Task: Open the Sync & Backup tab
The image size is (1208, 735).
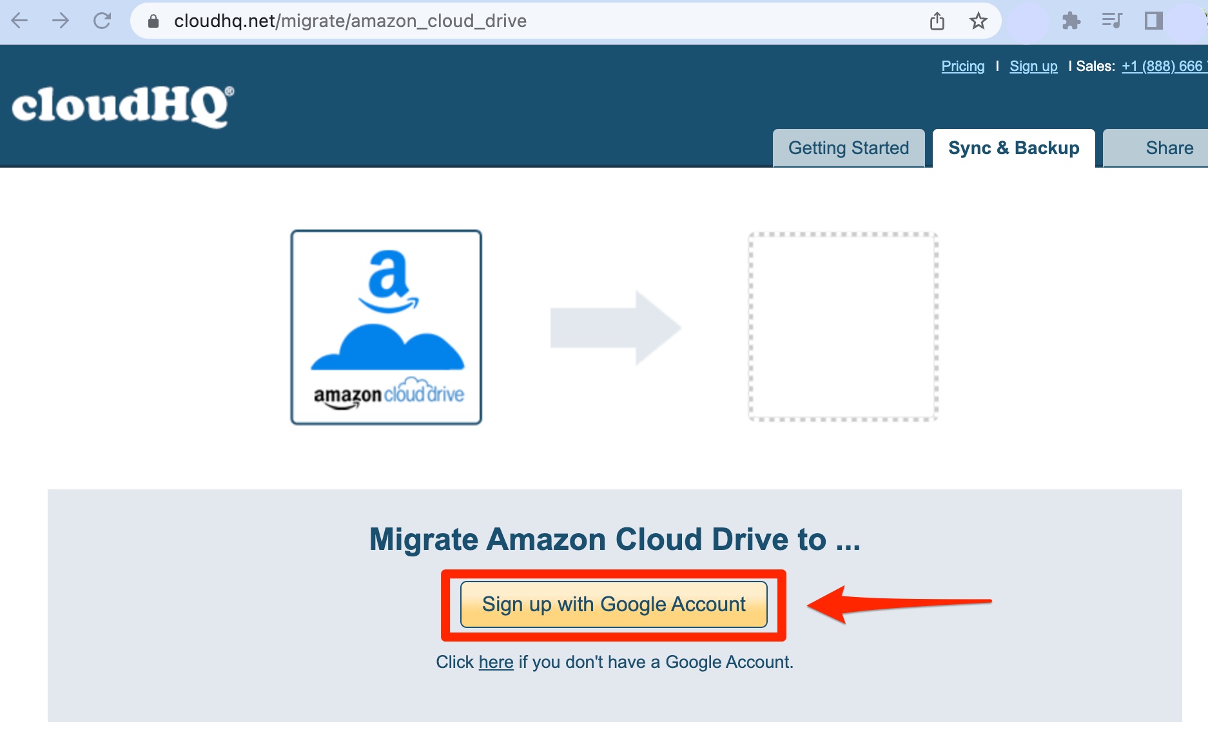Action: [1013, 148]
